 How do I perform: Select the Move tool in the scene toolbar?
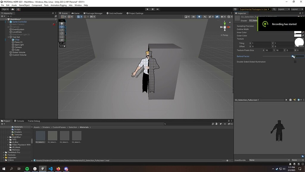(62, 26)
